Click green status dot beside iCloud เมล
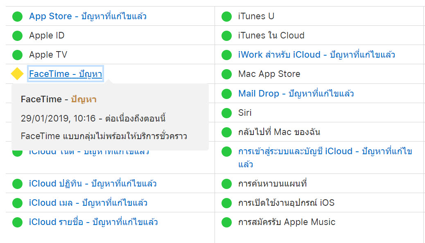The image size is (425, 243). [17, 203]
